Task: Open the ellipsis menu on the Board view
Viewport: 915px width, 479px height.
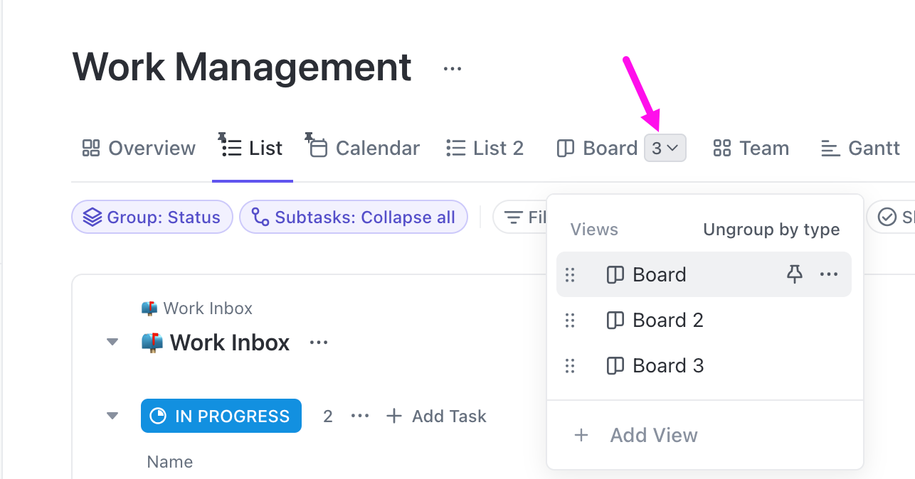Action: (x=829, y=274)
